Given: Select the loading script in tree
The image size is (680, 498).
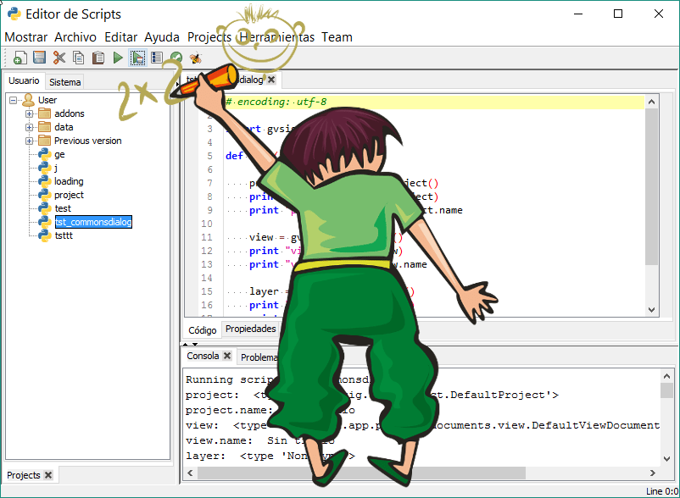Looking at the screenshot, I should (x=69, y=181).
